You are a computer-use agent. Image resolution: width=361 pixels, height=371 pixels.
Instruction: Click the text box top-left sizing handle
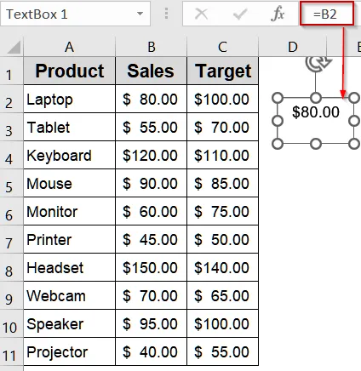[x=278, y=98]
